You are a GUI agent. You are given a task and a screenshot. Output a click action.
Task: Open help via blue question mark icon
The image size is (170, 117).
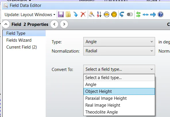click(161, 14)
